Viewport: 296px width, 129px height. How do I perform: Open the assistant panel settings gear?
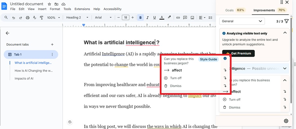[x=286, y=121]
